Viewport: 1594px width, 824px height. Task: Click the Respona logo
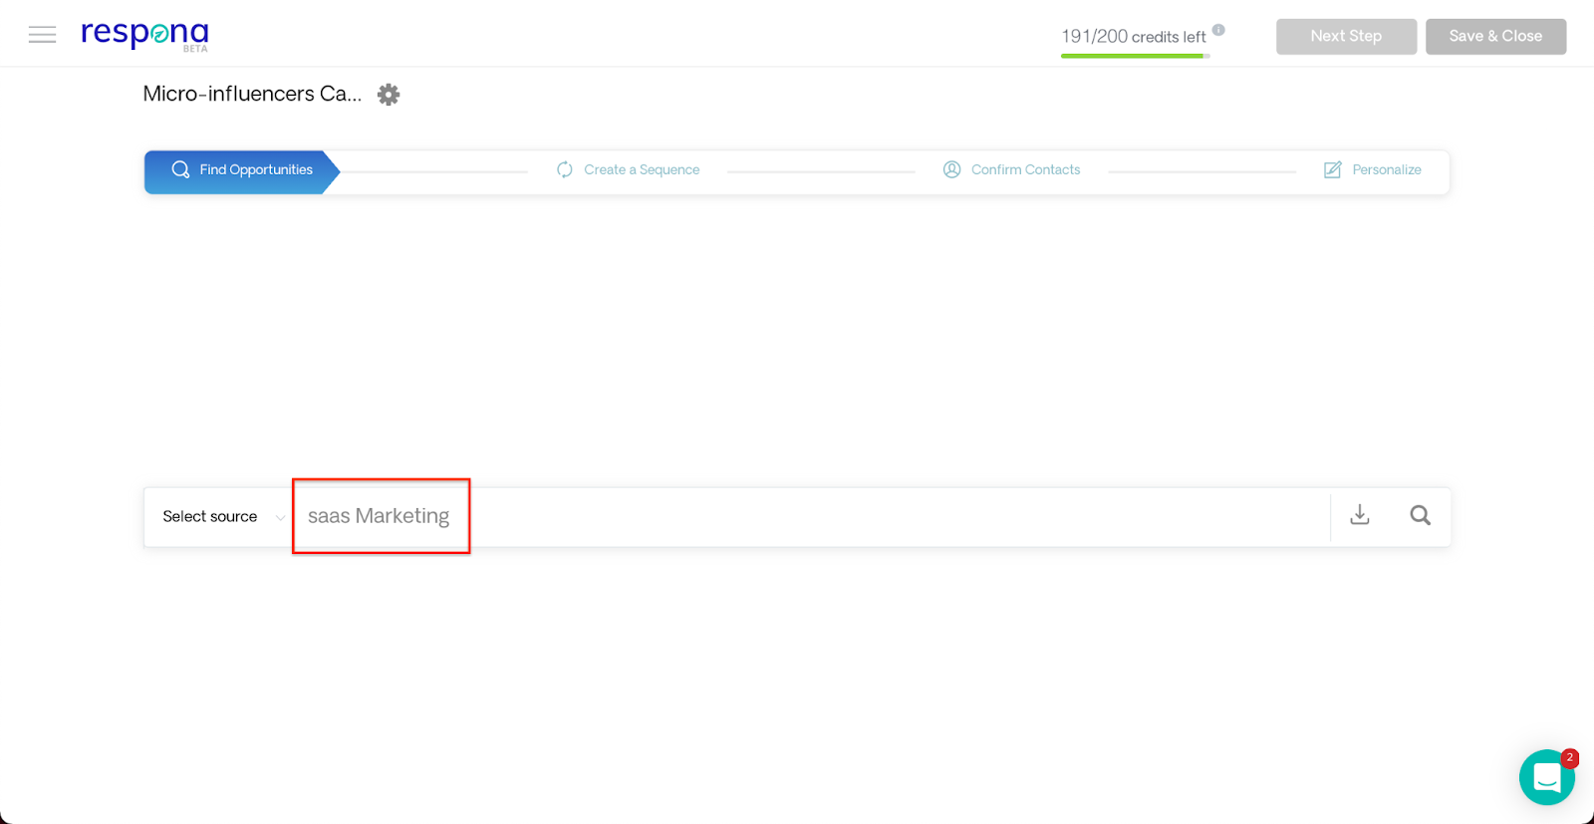[x=145, y=35]
